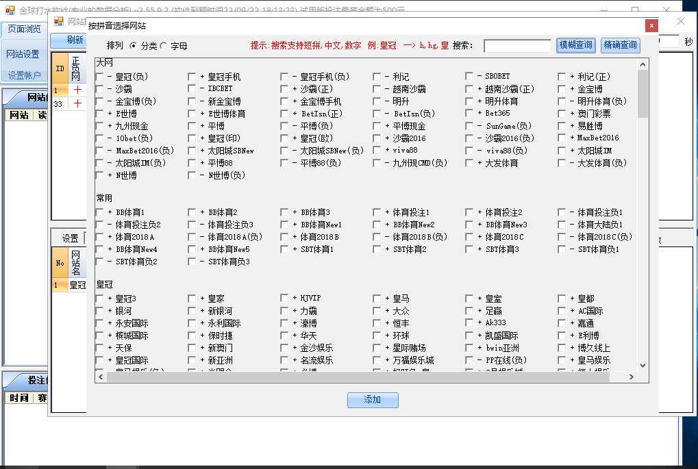Viewport: 698px width, 469px height.
Task: Click the 常用 category heading
Action: [x=105, y=198]
